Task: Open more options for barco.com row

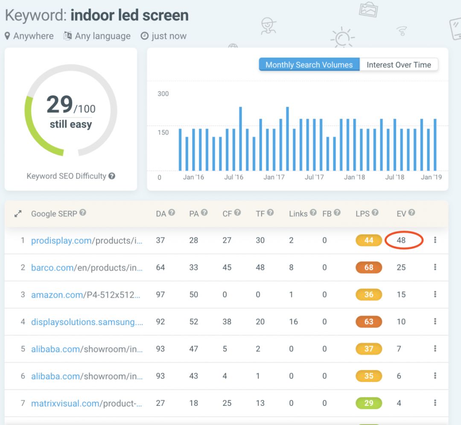Action: tap(435, 267)
